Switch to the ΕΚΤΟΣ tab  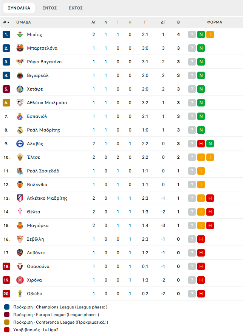tap(76, 8)
